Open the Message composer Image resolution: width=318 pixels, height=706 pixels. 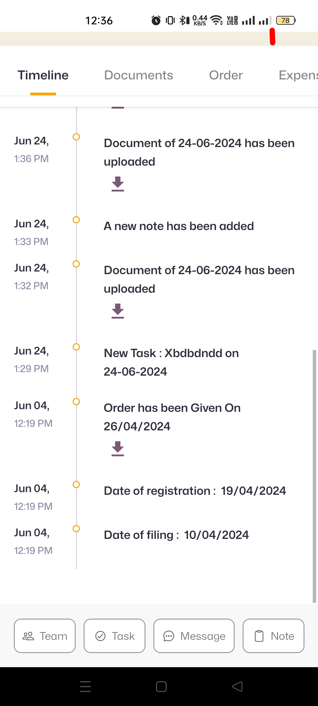click(194, 636)
